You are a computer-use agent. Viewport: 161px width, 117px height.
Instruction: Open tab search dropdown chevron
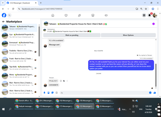(3, 3)
